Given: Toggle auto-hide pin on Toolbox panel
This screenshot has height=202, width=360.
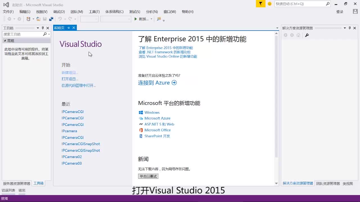Looking at the screenshot, I should pos(43,28).
